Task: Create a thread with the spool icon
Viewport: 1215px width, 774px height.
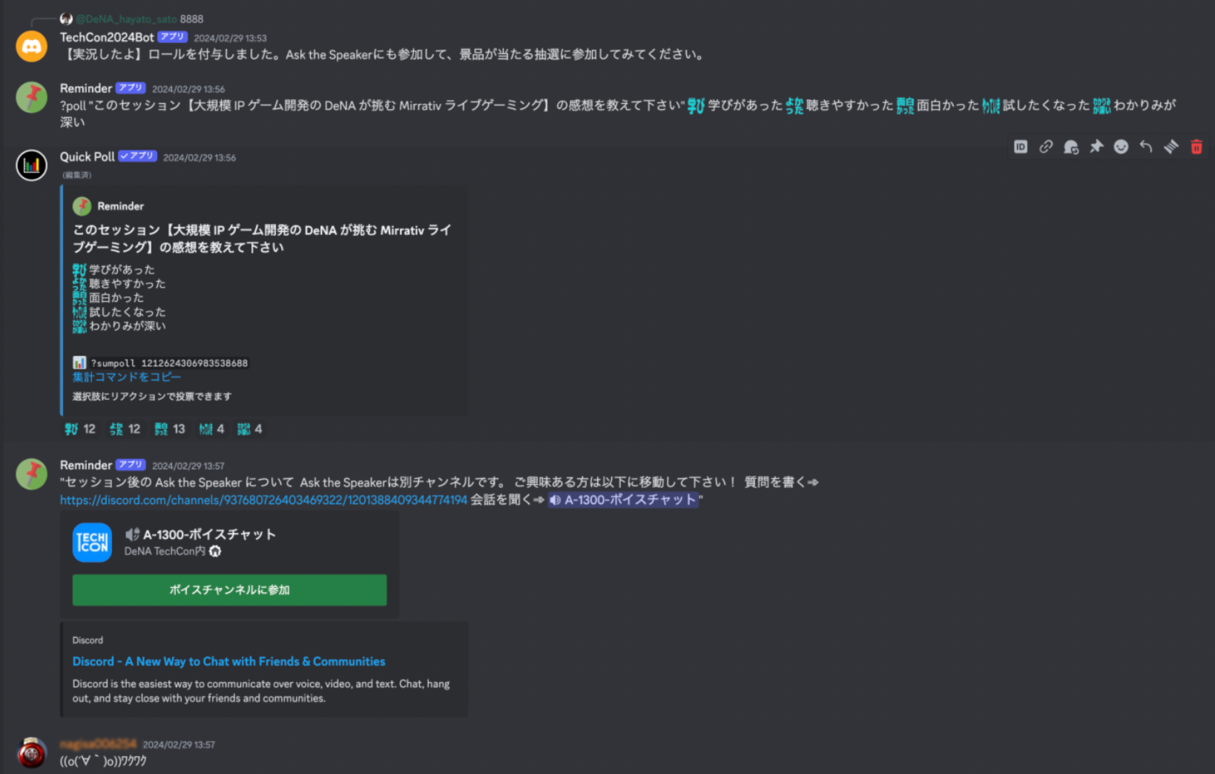Action: [x=1171, y=147]
